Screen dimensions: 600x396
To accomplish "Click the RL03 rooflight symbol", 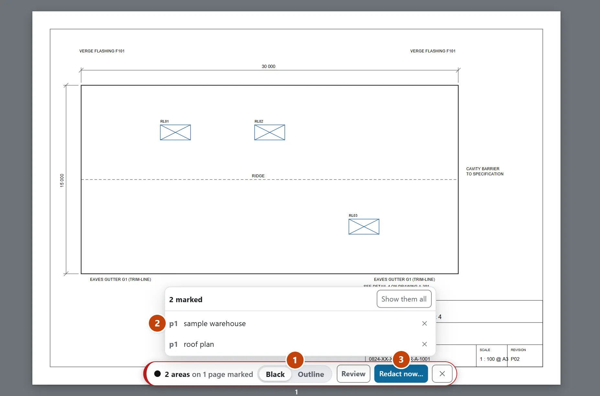I will tap(364, 226).
